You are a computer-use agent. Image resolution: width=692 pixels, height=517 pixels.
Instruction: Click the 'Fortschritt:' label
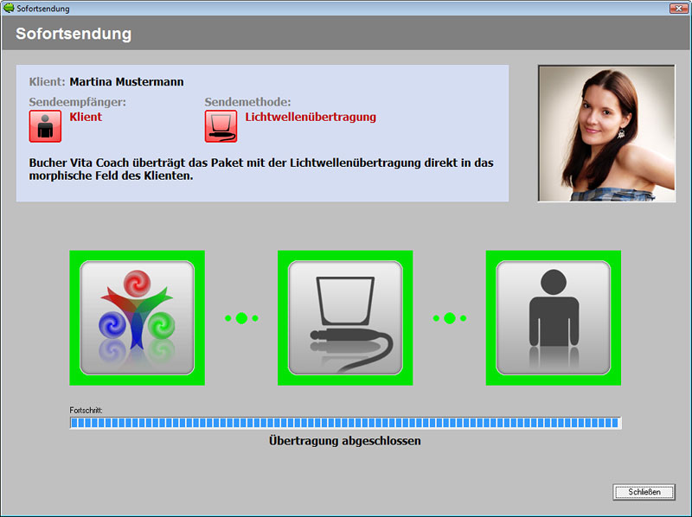[86, 411]
